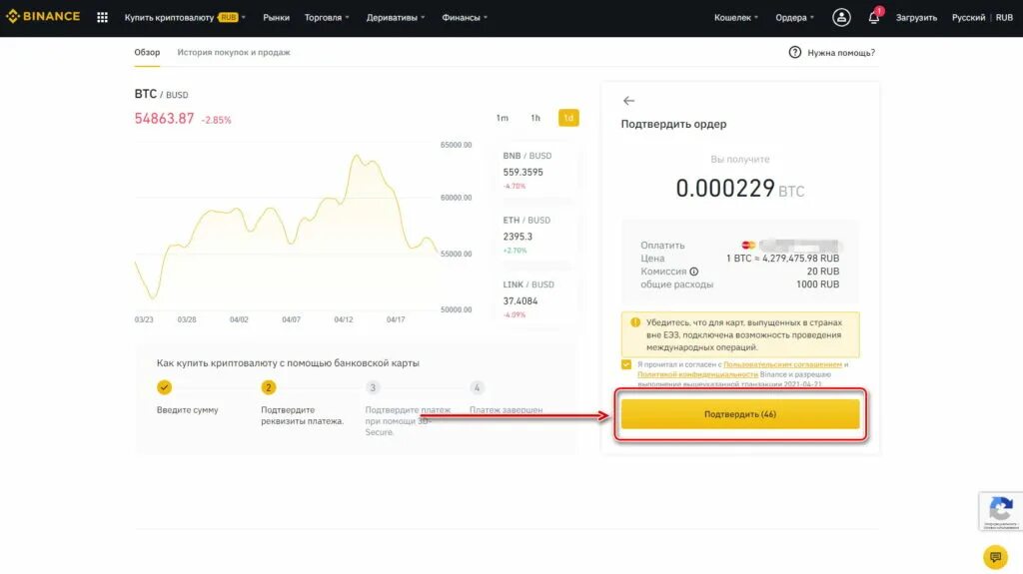Image resolution: width=1023 pixels, height=574 pixels.
Task: Open the notifications bell icon
Action: (873, 18)
